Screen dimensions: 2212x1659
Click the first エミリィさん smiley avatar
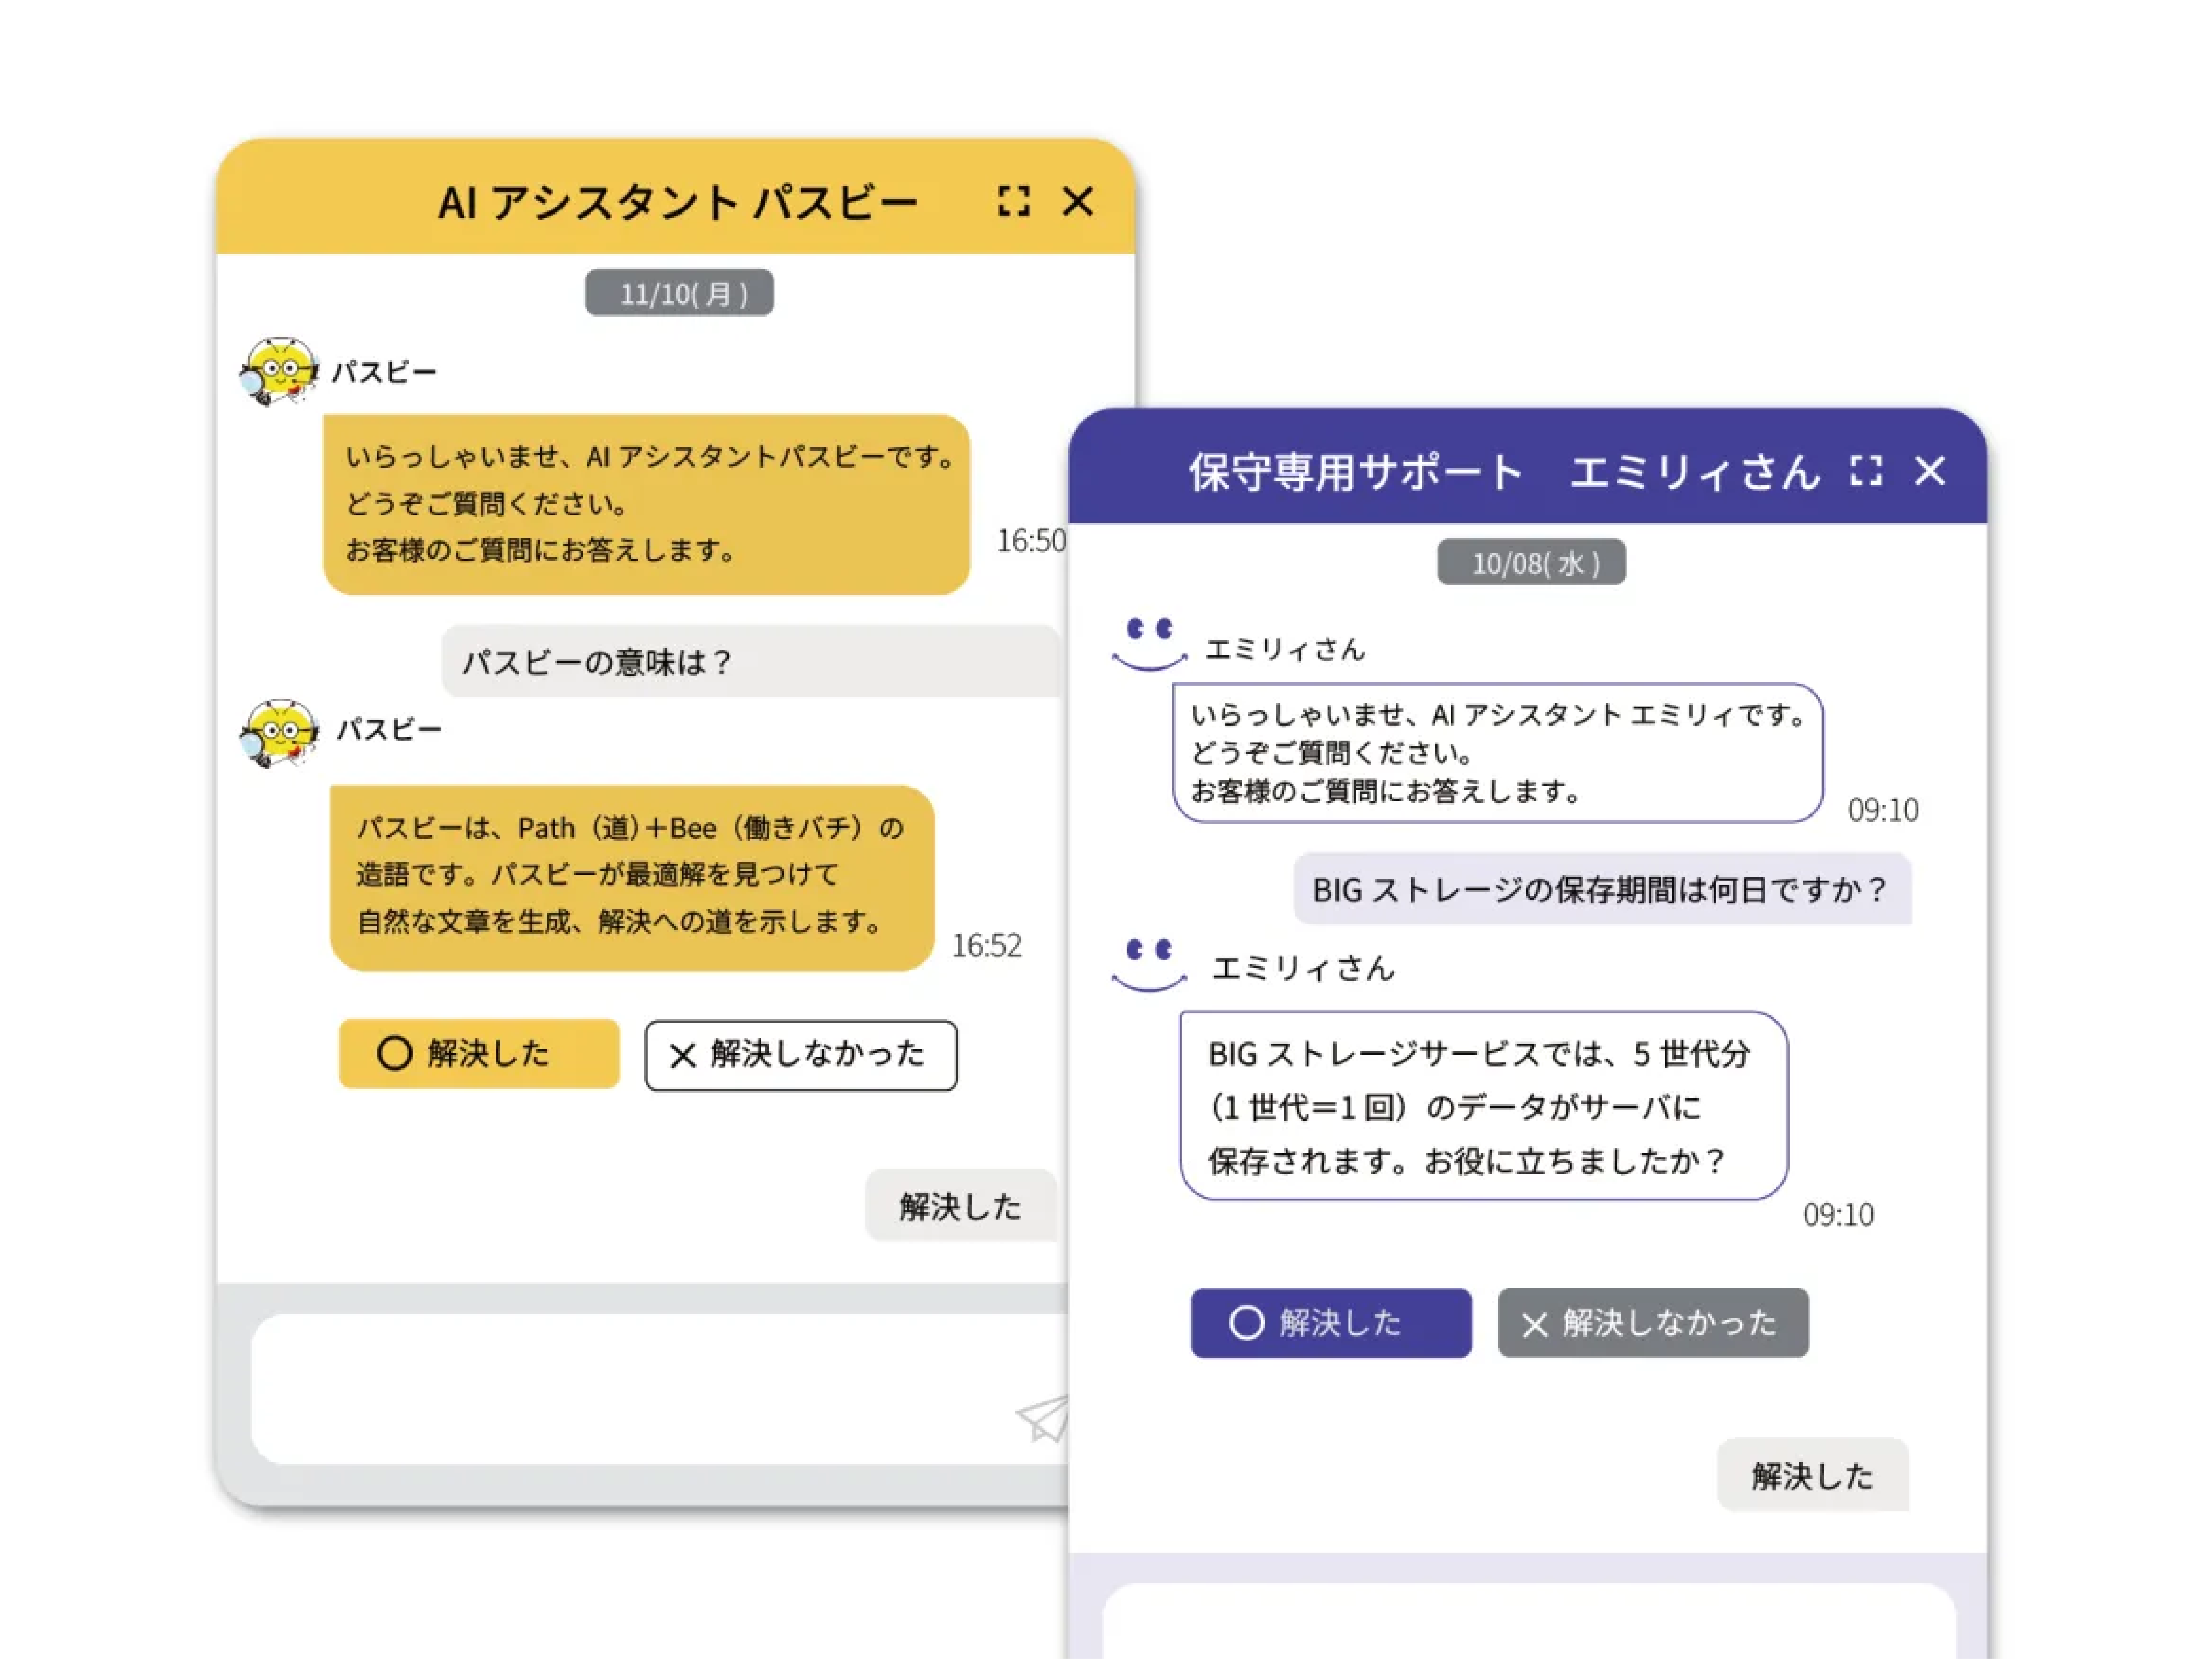click(1149, 644)
